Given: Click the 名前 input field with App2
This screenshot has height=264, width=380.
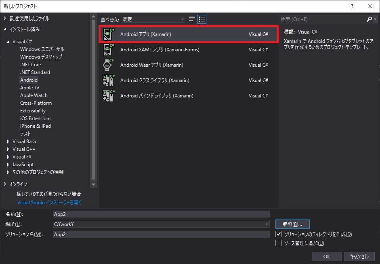Looking at the screenshot, I should pyautogui.click(x=161, y=214).
